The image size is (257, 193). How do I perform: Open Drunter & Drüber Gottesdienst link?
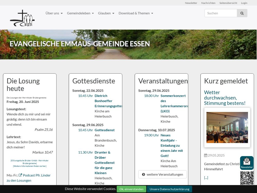105,163
